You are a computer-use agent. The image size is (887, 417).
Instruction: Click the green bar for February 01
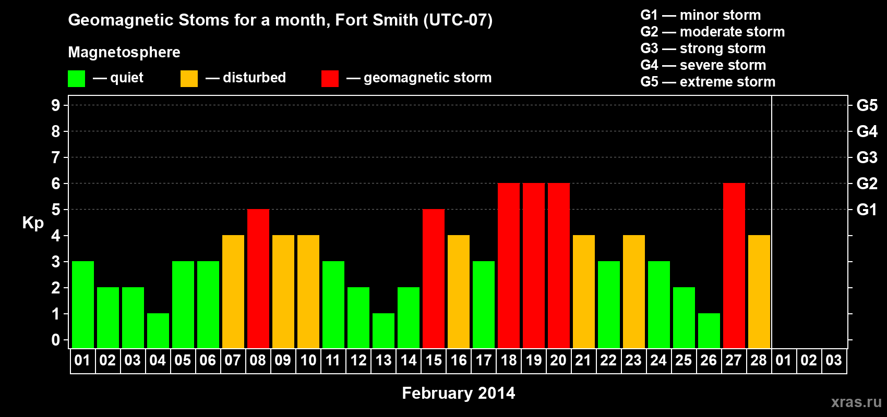[x=83, y=304]
